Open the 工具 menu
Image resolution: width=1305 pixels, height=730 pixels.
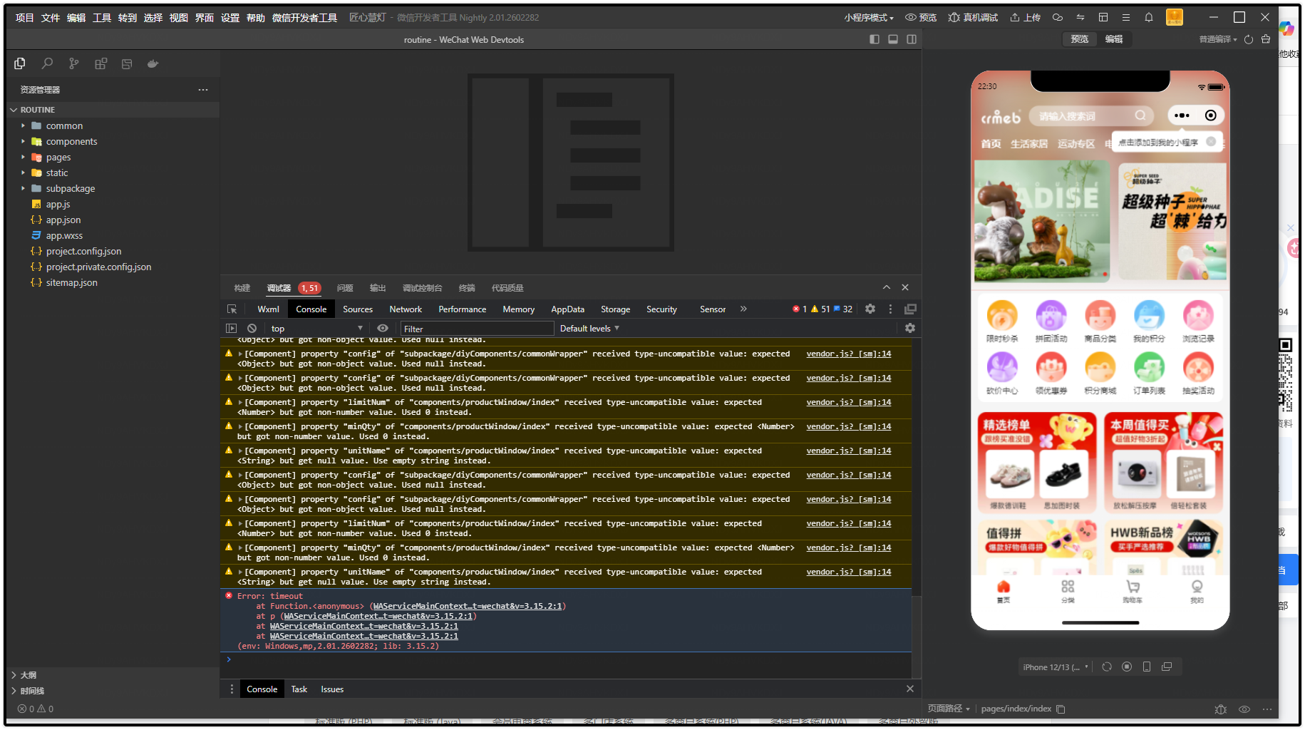(101, 18)
